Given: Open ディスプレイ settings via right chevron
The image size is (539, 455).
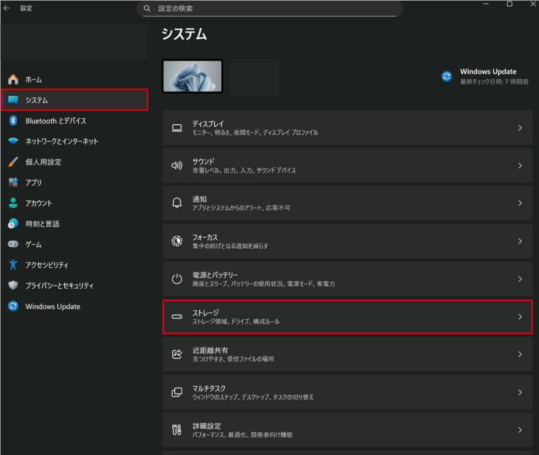Looking at the screenshot, I should [x=520, y=128].
